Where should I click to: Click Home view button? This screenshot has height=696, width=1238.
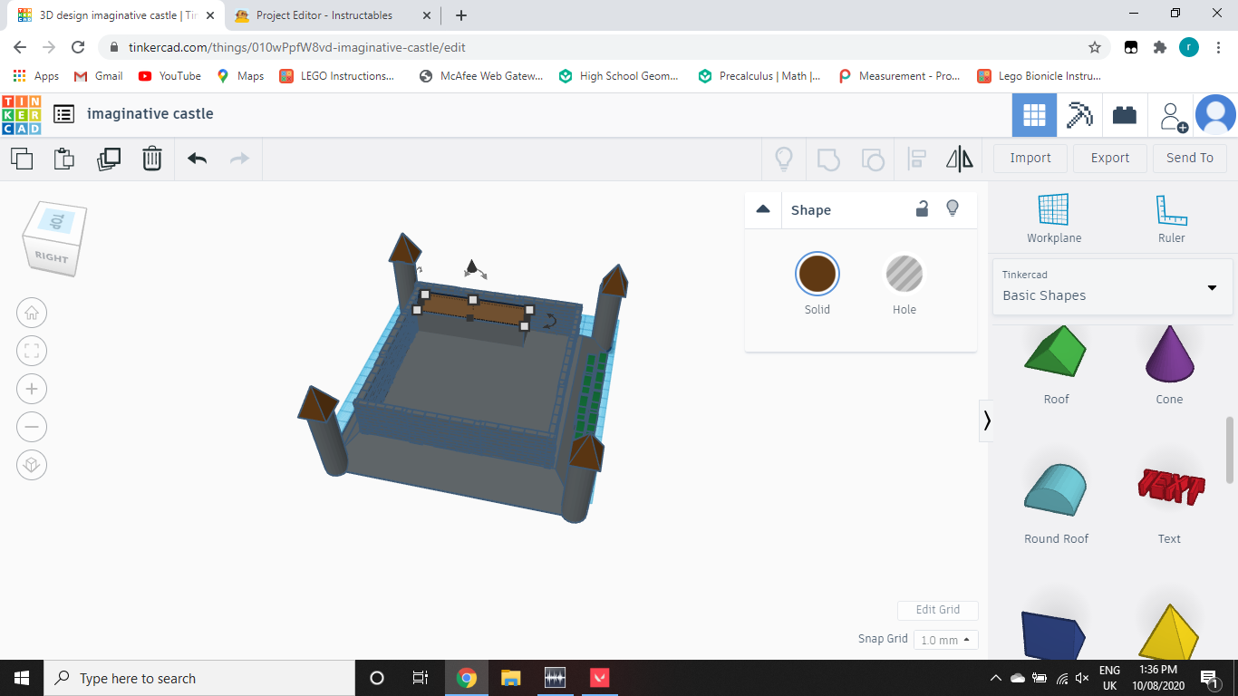[32, 313]
